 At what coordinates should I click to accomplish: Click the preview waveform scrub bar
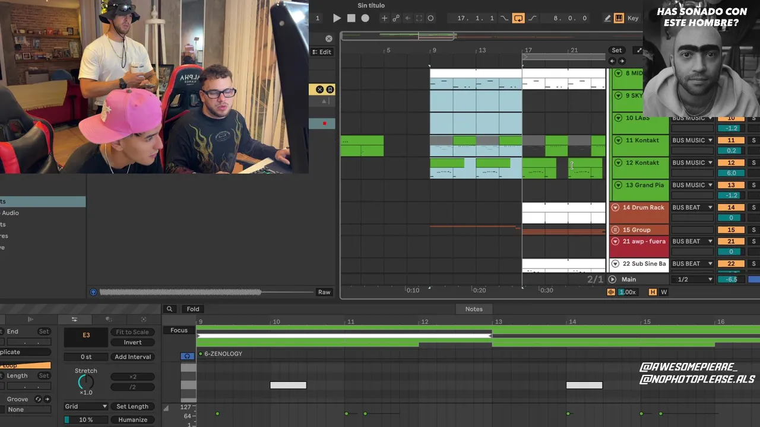click(x=206, y=292)
